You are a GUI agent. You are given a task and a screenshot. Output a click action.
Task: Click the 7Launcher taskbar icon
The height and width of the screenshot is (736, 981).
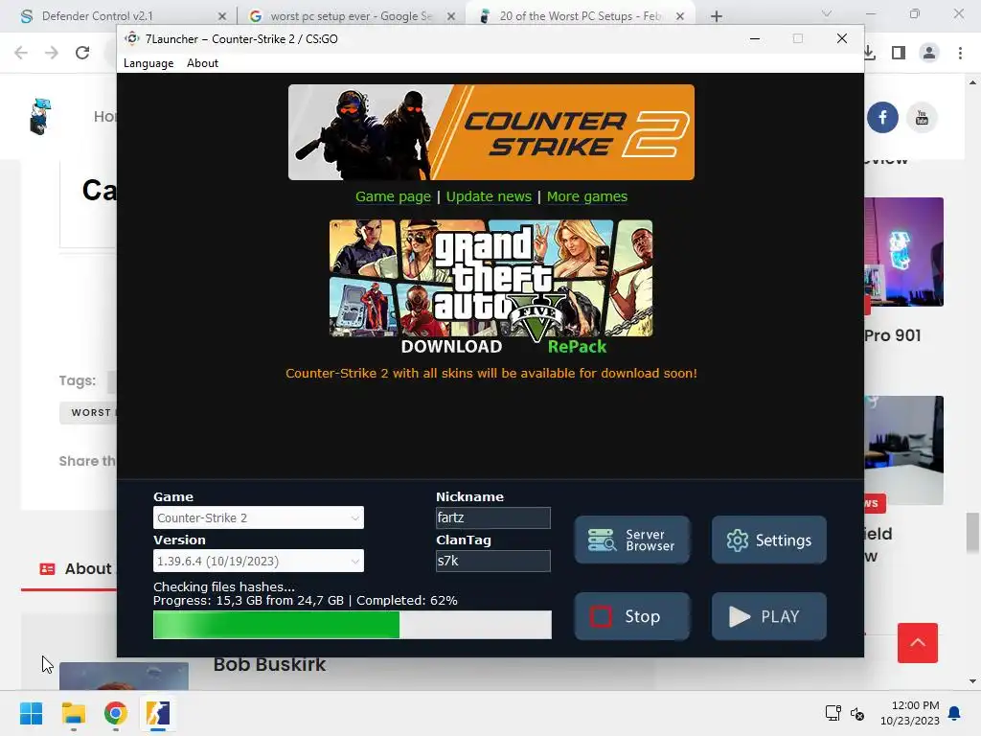point(158,713)
